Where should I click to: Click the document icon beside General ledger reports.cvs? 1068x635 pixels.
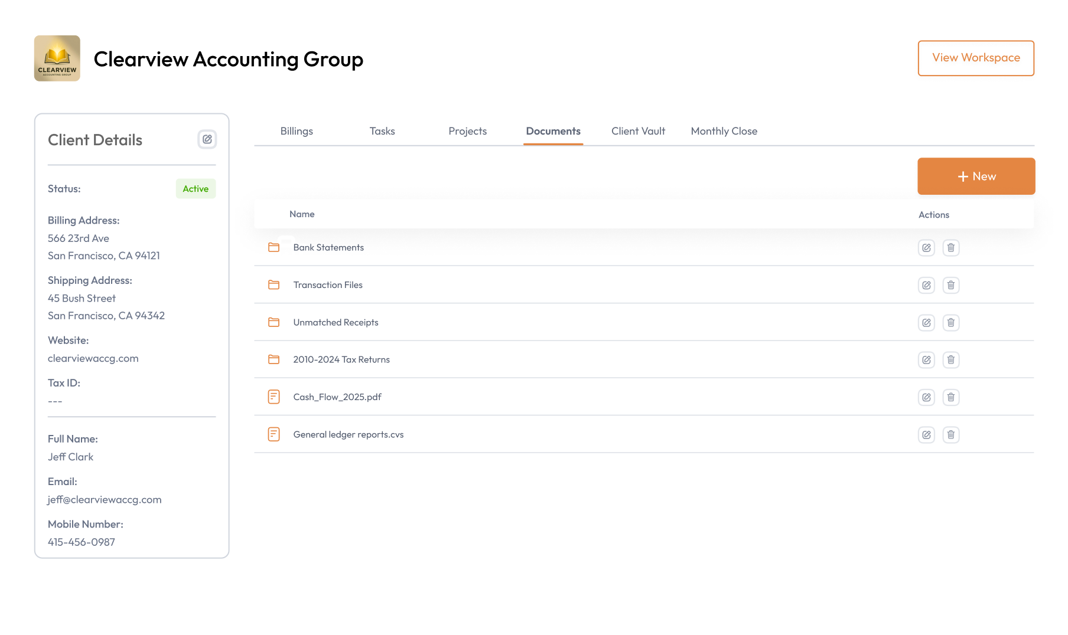coord(274,434)
